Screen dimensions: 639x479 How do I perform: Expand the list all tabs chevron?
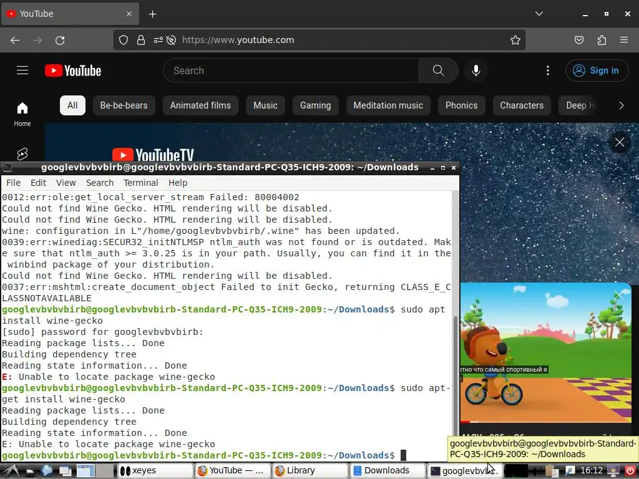(539, 14)
